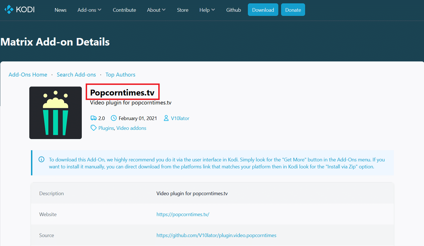Viewport: 424px width, 246px height.
Task: Open the Github link in navigation
Action: (234, 10)
